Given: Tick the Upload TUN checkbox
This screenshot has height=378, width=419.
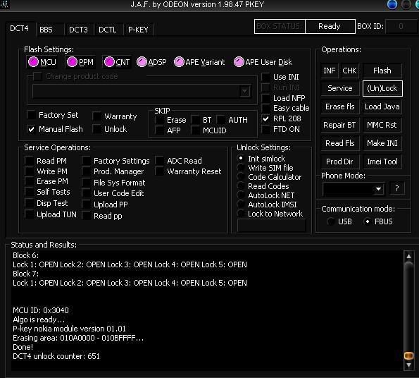Looking at the screenshot, I should [29, 214].
